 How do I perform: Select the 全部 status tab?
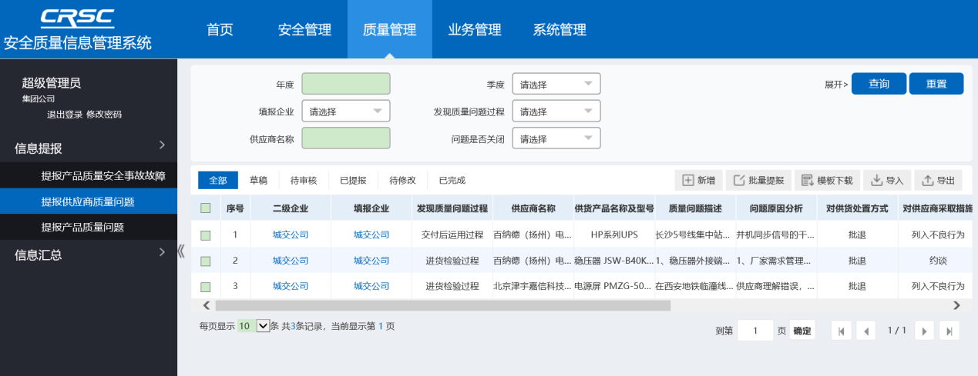(x=218, y=181)
